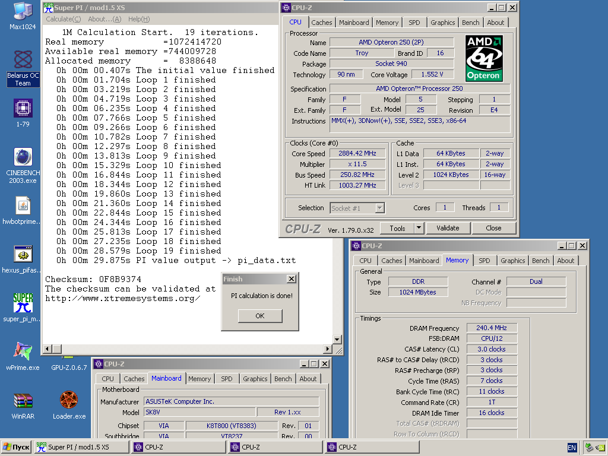The height and width of the screenshot is (456, 608).
Task: Click the Super PI horizontal scrollbar right arrow
Action: pyautogui.click(x=328, y=349)
